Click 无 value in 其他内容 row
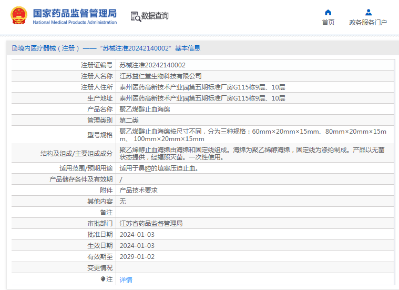The image size is (399, 290). click(122, 202)
